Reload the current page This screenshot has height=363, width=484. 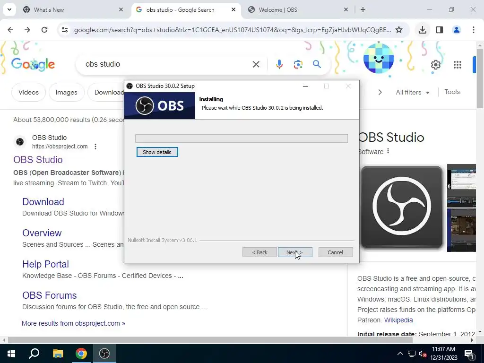coord(44,30)
